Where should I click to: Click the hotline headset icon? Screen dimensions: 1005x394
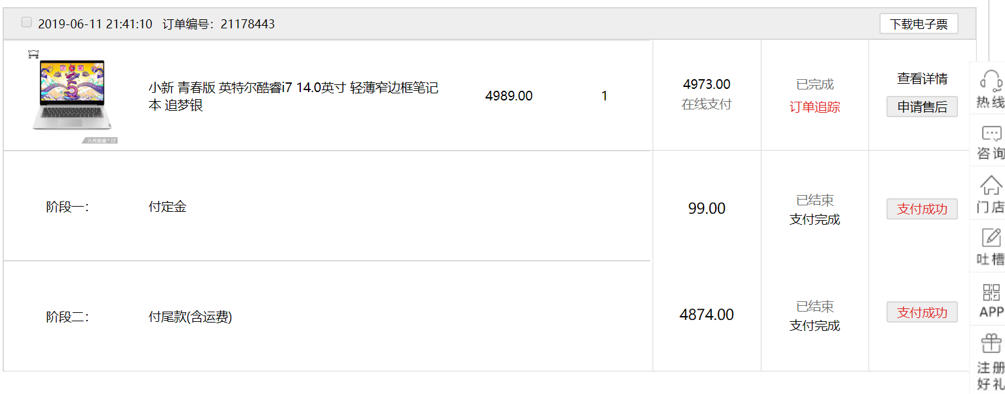click(x=991, y=81)
